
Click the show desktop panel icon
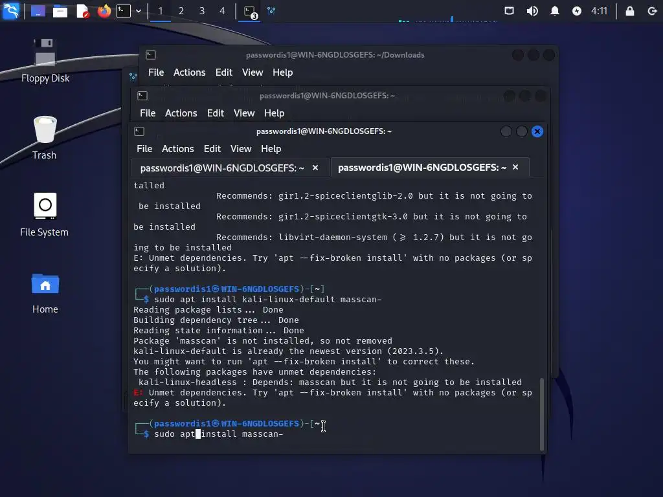[x=38, y=11]
